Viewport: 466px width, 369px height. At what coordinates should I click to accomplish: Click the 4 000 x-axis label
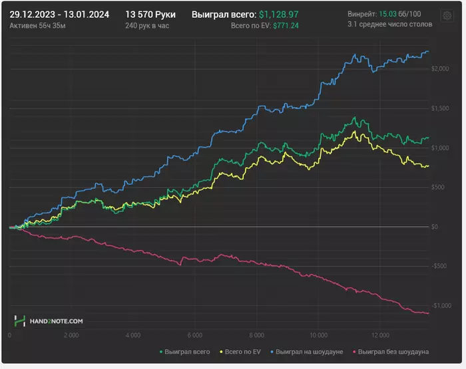(x=133, y=335)
